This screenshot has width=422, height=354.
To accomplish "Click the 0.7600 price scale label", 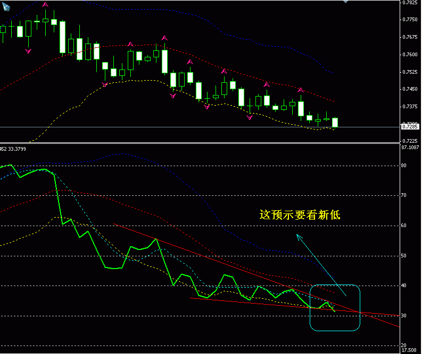I will click(x=410, y=55).
